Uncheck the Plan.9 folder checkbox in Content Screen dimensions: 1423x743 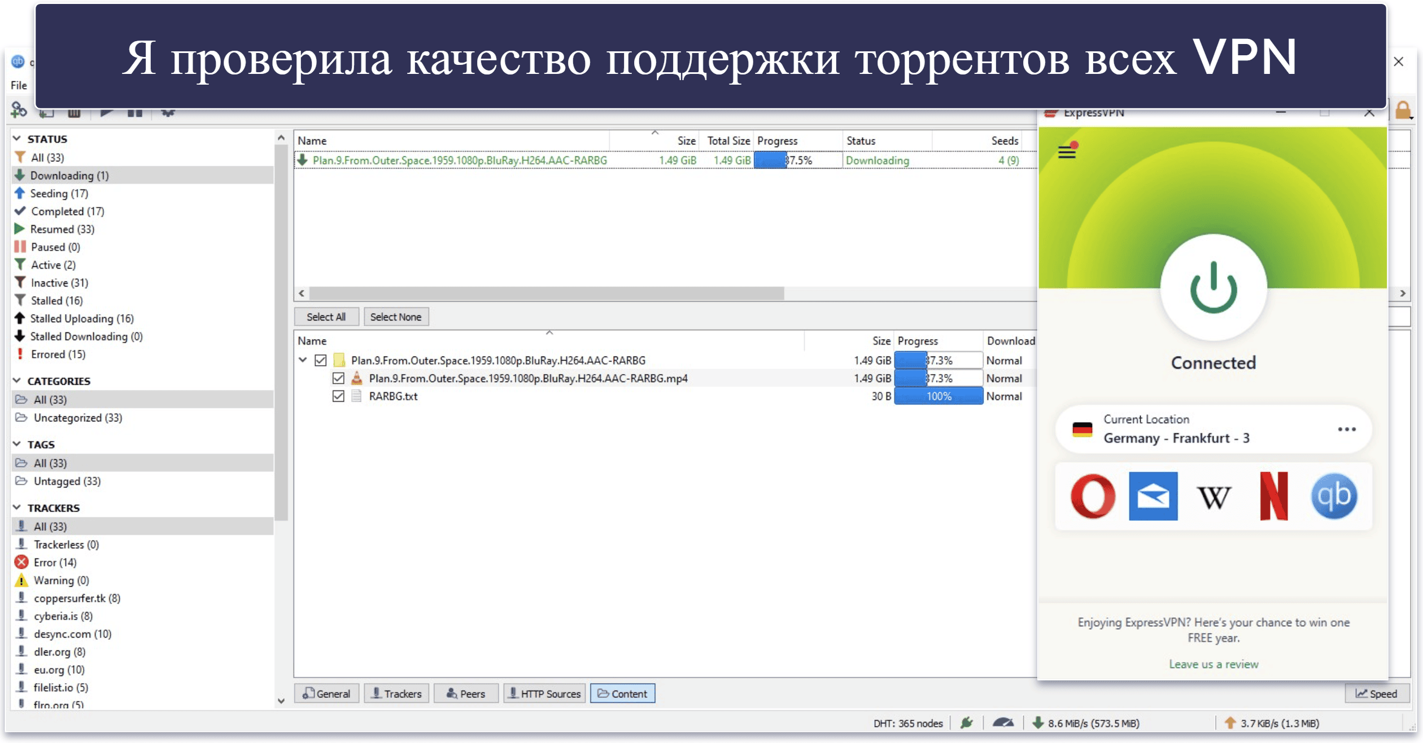coord(321,360)
